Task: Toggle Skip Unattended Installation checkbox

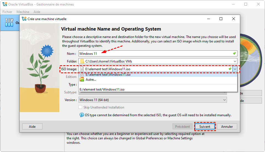Action: (81, 107)
